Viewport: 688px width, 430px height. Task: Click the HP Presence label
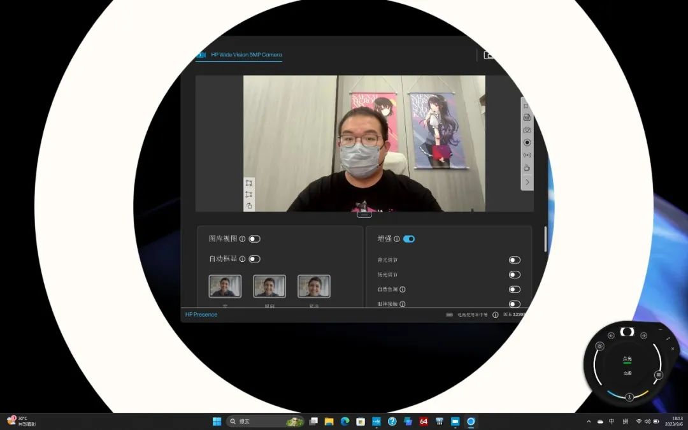click(x=201, y=315)
